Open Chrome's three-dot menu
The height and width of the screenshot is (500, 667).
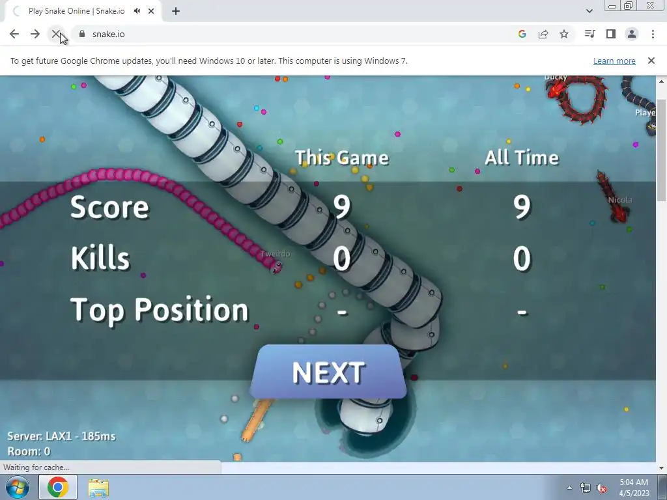653,34
